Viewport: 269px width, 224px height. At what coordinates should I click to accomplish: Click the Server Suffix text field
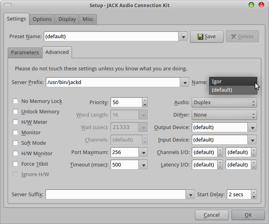116,195
